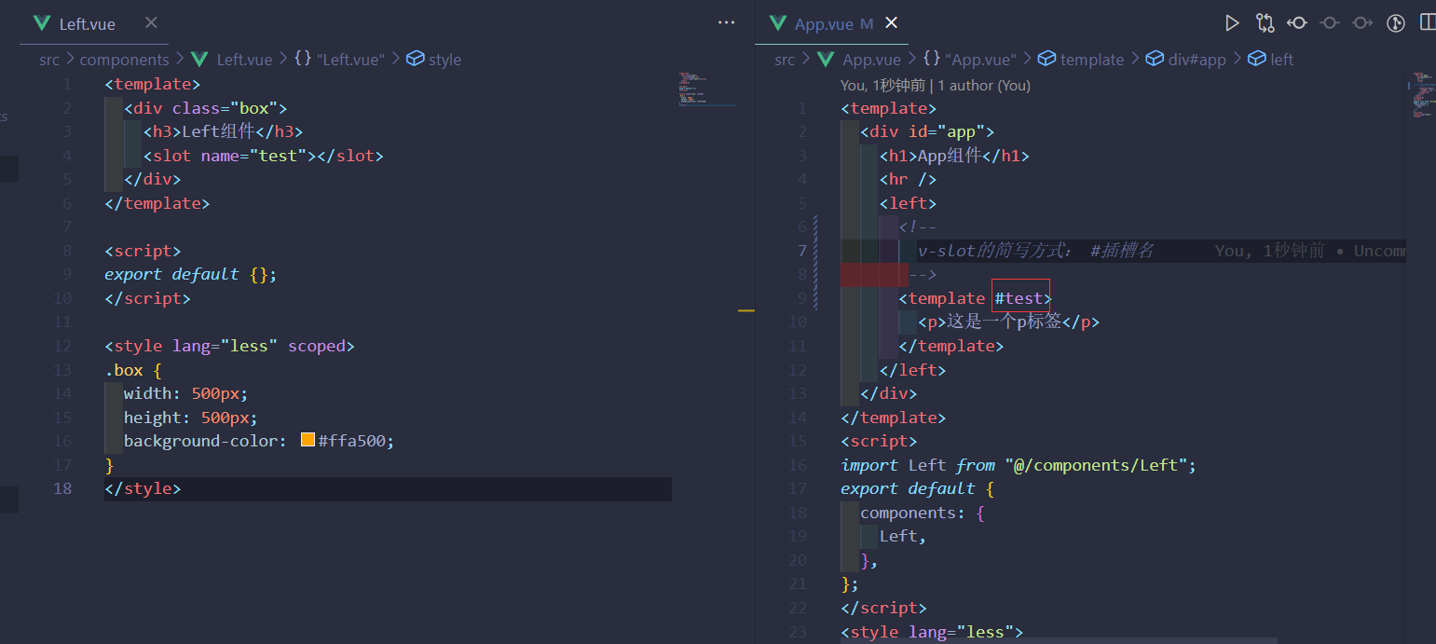This screenshot has width=1436, height=644.
Task: Click line number 7 in App.vue
Action: 802,251
